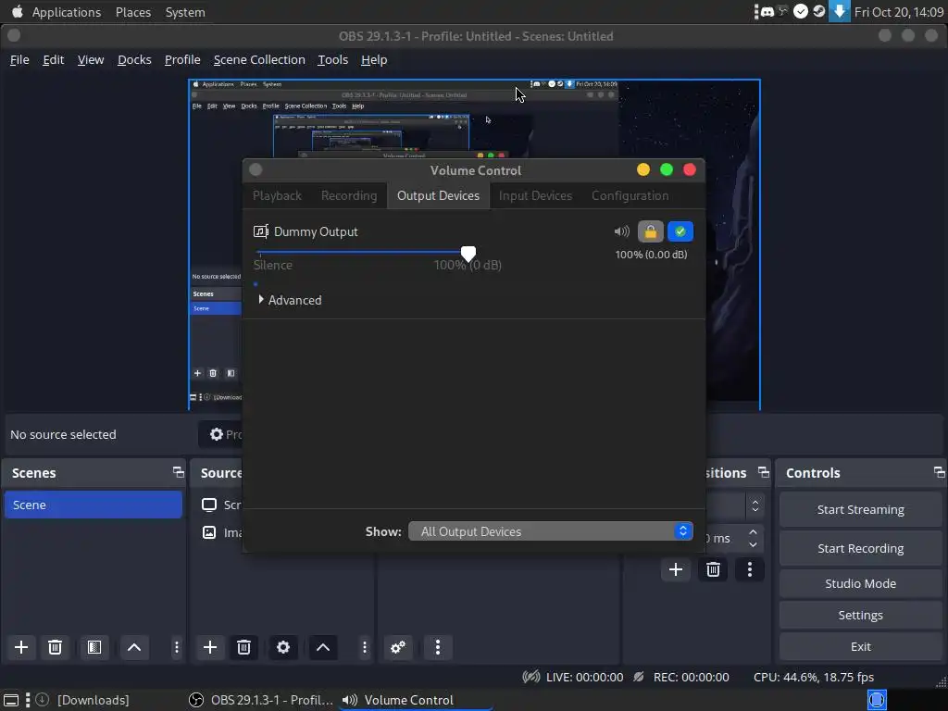Open the Applications menu in top panel
948x711 pixels.
pos(67,12)
